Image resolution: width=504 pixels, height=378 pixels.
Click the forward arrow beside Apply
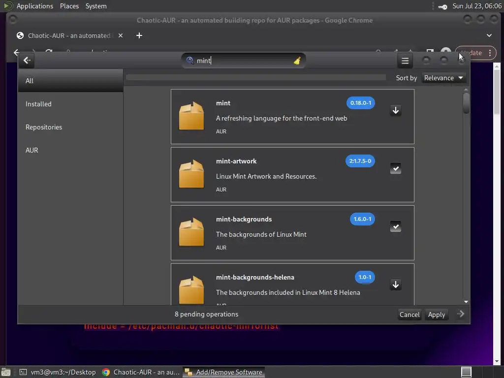click(x=461, y=314)
